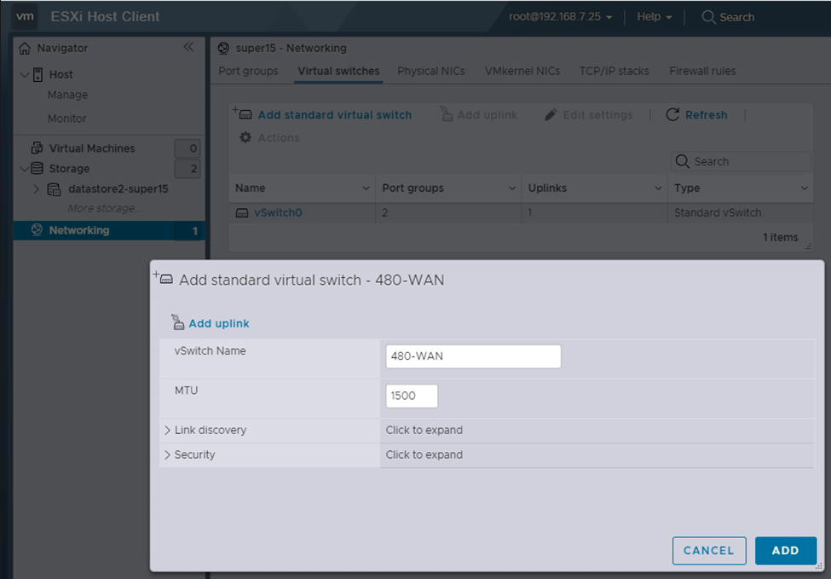The image size is (831, 579).
Task: Open the VMkernel NICs tab
Action: coord(522,71)
